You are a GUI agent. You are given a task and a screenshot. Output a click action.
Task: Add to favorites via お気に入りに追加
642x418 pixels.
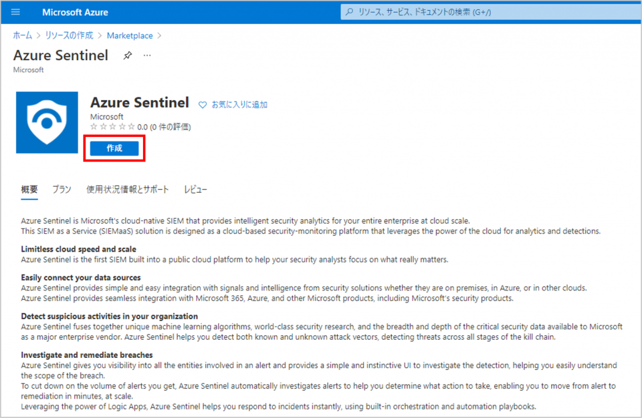pyautogui.click(x=239, y=105)
